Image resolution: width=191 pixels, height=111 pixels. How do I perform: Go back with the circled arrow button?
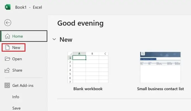pos(8,23)
